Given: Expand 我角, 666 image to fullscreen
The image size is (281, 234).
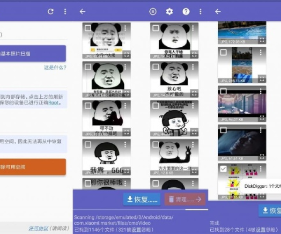Looking at the screenshot, I should tap(126, 171).
